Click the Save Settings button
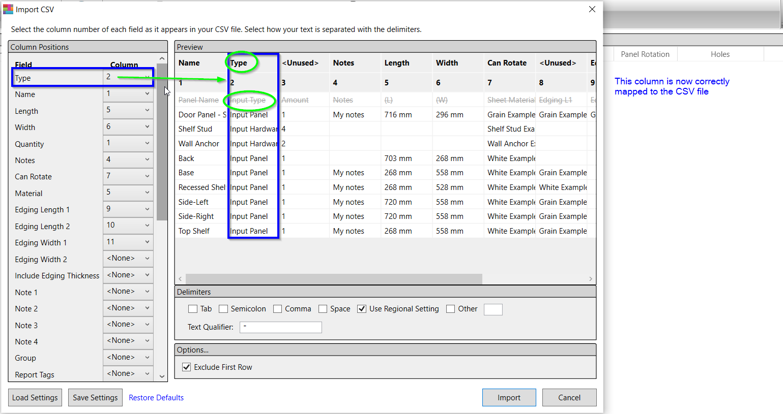This screenshot has height=414, width=783. 95,398
